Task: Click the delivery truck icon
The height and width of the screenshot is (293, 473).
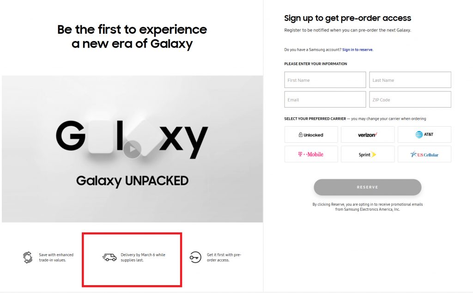Action: (109, 257)
